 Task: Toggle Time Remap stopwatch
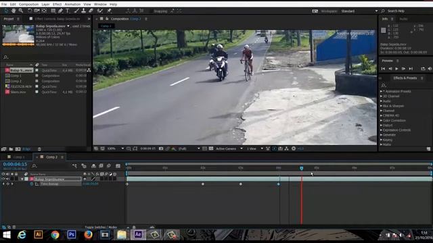pyautogui.click(x=32, y=184)
